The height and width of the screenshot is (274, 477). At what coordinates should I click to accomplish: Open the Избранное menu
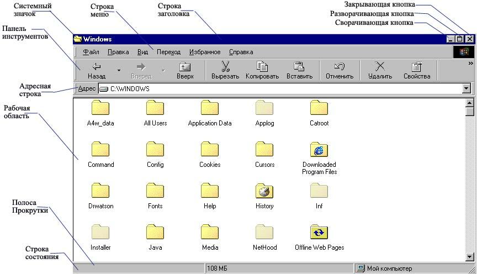click(205, 52)
